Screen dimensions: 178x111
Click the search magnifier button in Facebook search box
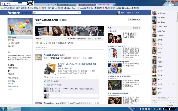(79, 13)
